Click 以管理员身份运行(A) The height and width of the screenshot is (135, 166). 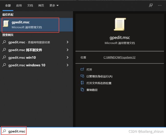click(x=99, y=77)
